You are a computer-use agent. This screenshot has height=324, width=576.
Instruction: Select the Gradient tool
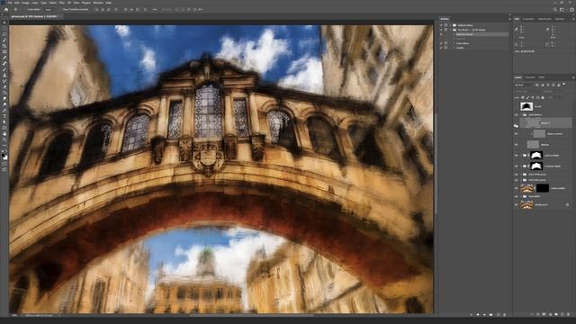4,93
